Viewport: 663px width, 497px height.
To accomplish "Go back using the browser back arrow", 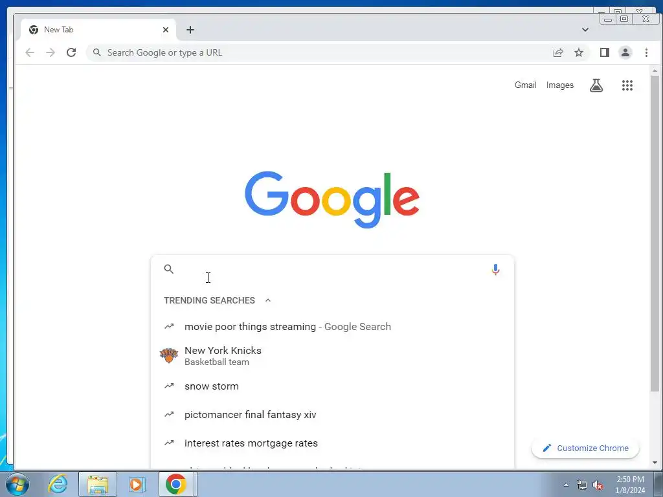I will coord(30,52).
